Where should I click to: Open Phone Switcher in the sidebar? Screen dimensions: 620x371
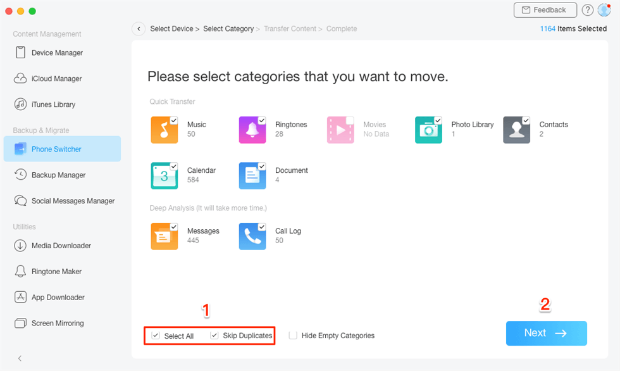pyautogui.click(x=56, y=149)
